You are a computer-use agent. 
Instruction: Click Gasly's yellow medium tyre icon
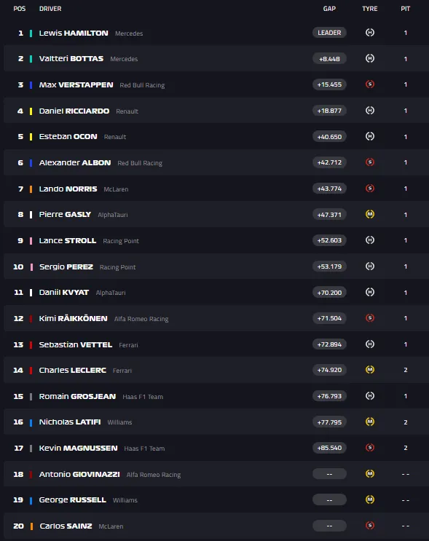pos(369,214)
